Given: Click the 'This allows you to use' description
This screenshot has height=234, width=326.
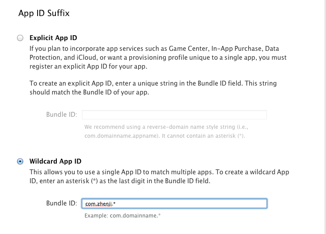Looking at the screenshot, I should [159, 177].
